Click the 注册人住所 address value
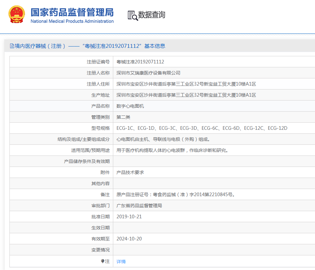 tap(186, 84)
